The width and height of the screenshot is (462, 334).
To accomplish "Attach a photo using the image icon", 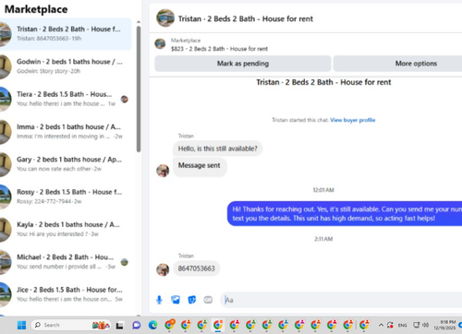I will pos(176,300).
